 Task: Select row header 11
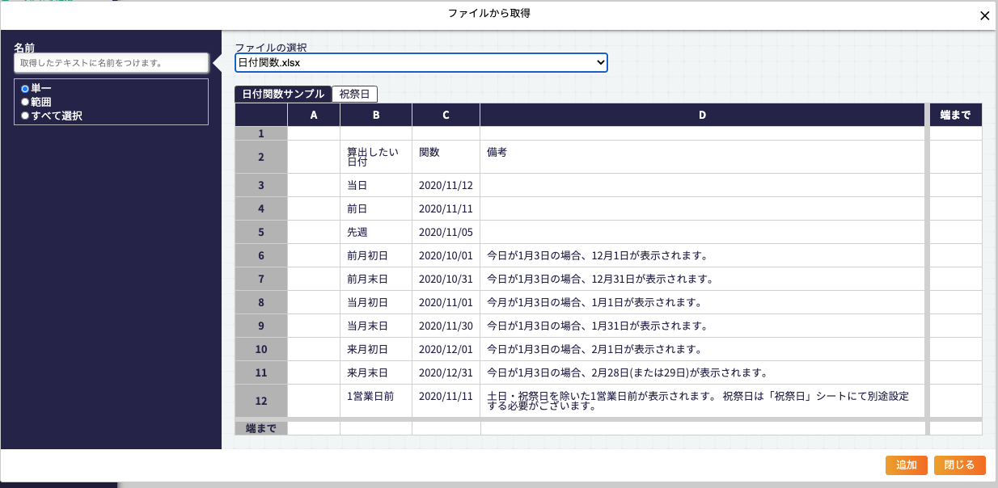tap(261, 372)
